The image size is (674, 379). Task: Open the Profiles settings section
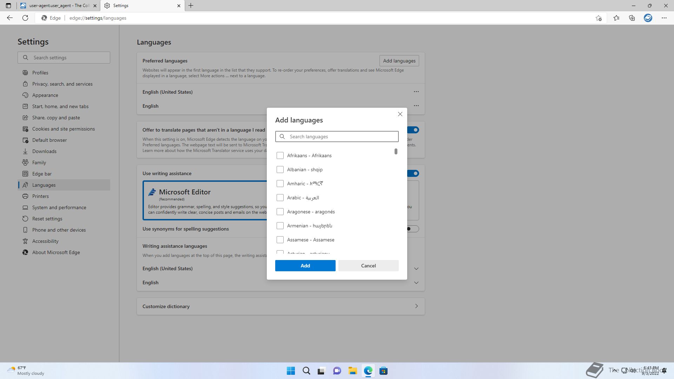click(64, 73)
